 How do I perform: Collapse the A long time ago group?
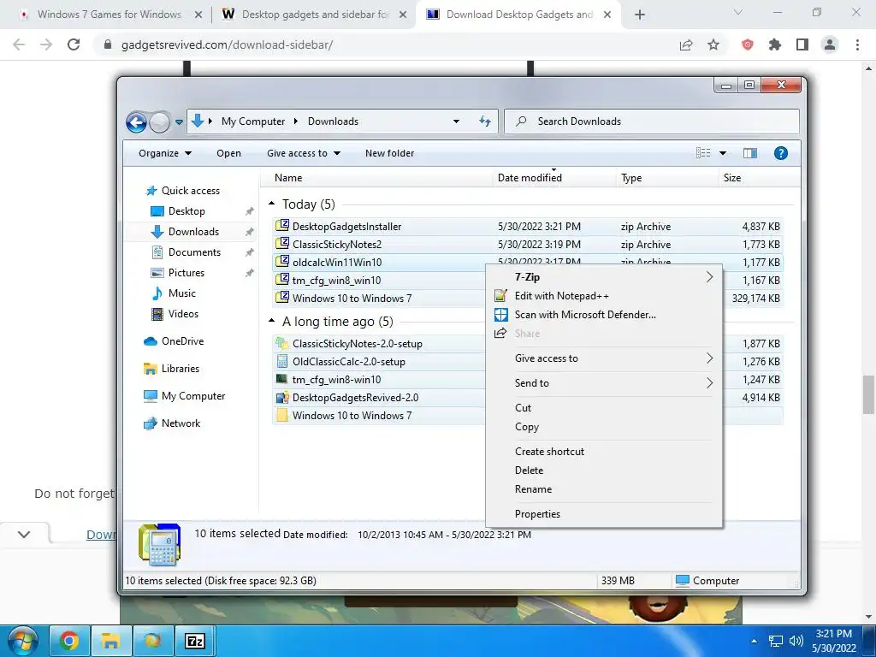tap(271, 322)
